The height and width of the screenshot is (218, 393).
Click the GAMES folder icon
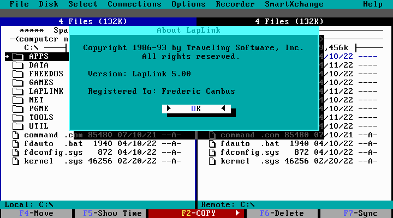pos(18,83)
